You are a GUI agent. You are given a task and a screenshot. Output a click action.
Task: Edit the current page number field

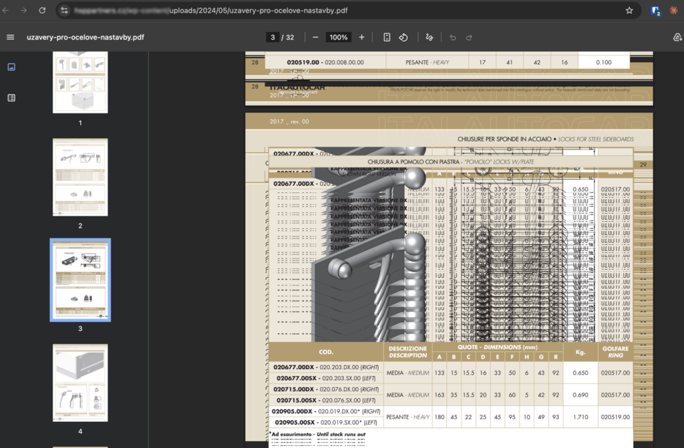[x=273, y=37]
